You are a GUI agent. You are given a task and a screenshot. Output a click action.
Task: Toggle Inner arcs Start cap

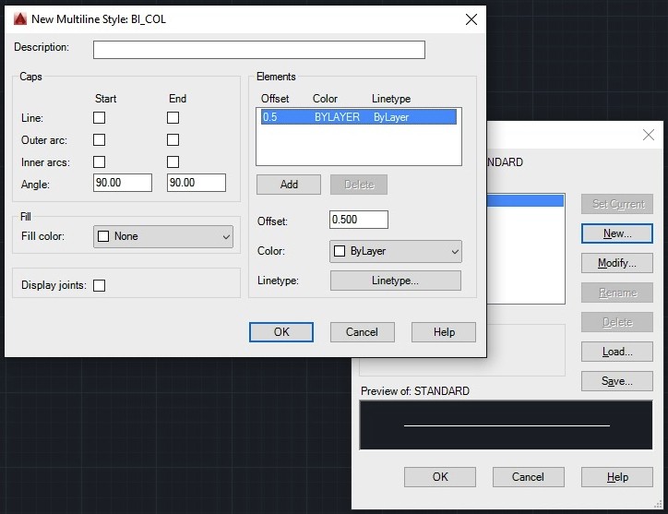tap(100, 162)
